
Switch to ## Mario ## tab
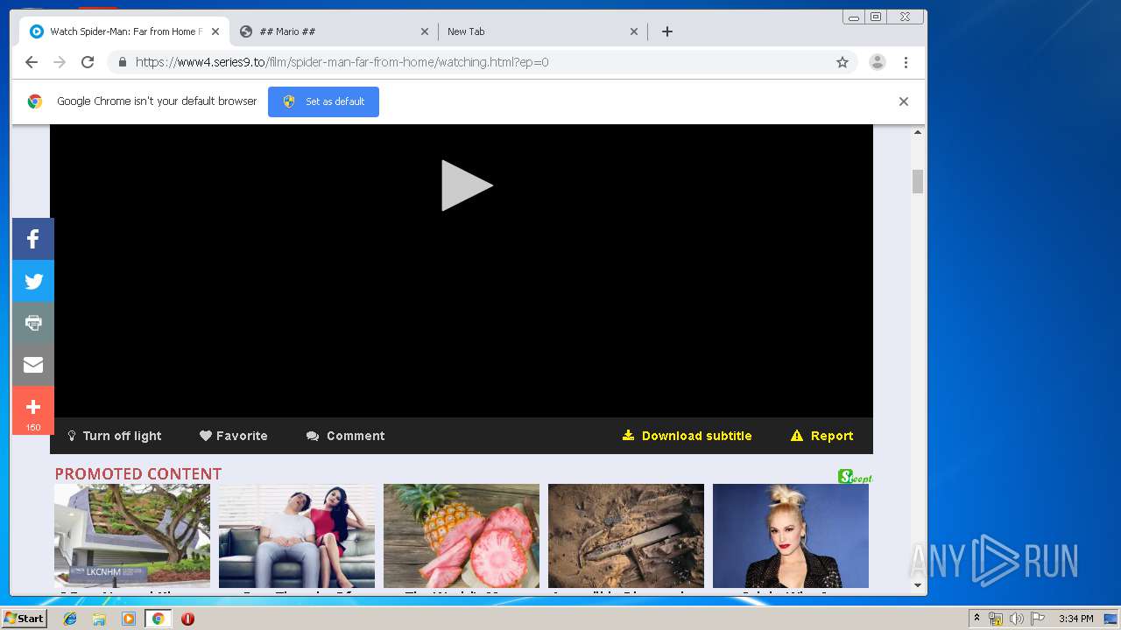[335, 31]
